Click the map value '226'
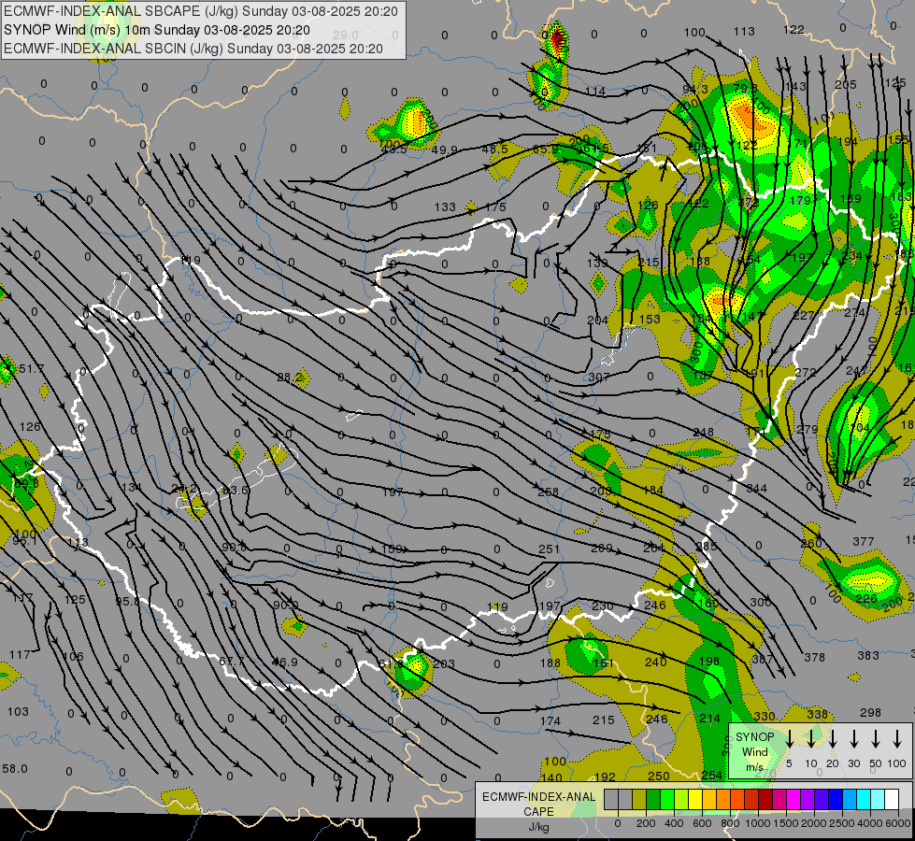The image size is (915, 841). coord(866,598)
